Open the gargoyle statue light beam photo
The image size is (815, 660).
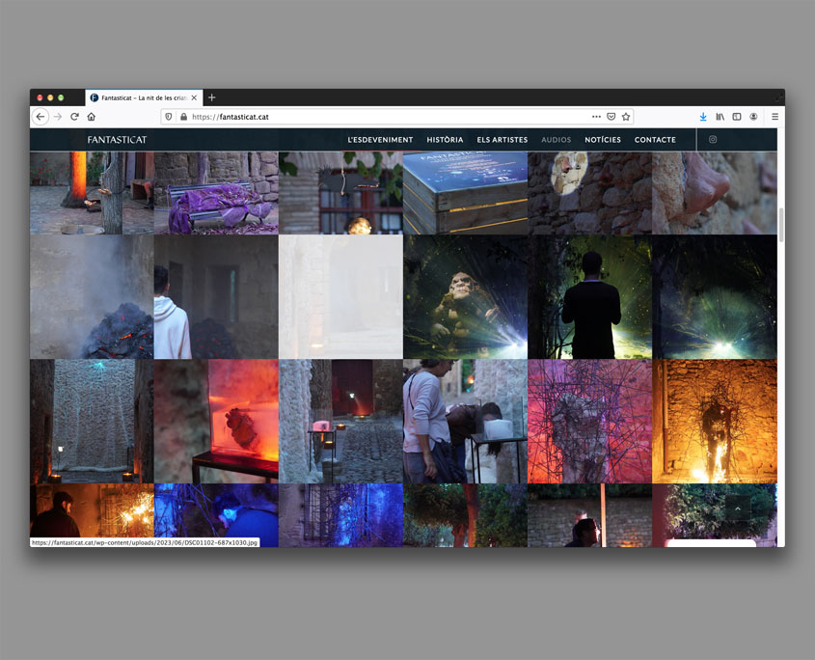[x=465, y=297]
